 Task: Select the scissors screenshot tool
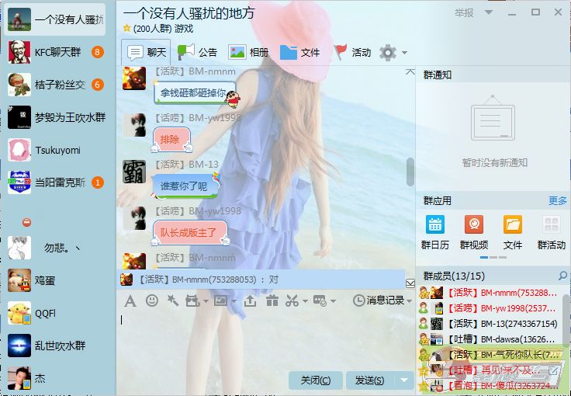[292, 300]
